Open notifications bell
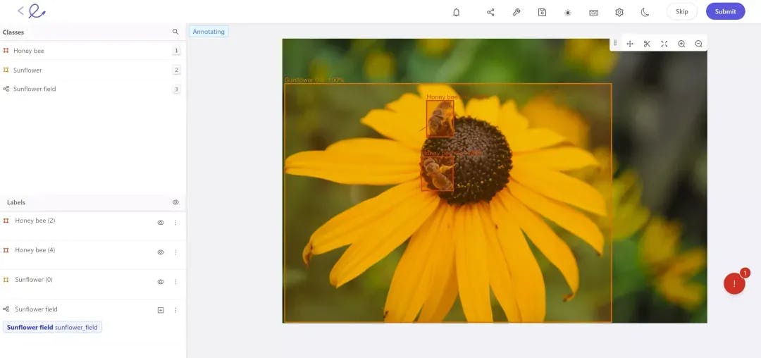 [x=456, y=13]
